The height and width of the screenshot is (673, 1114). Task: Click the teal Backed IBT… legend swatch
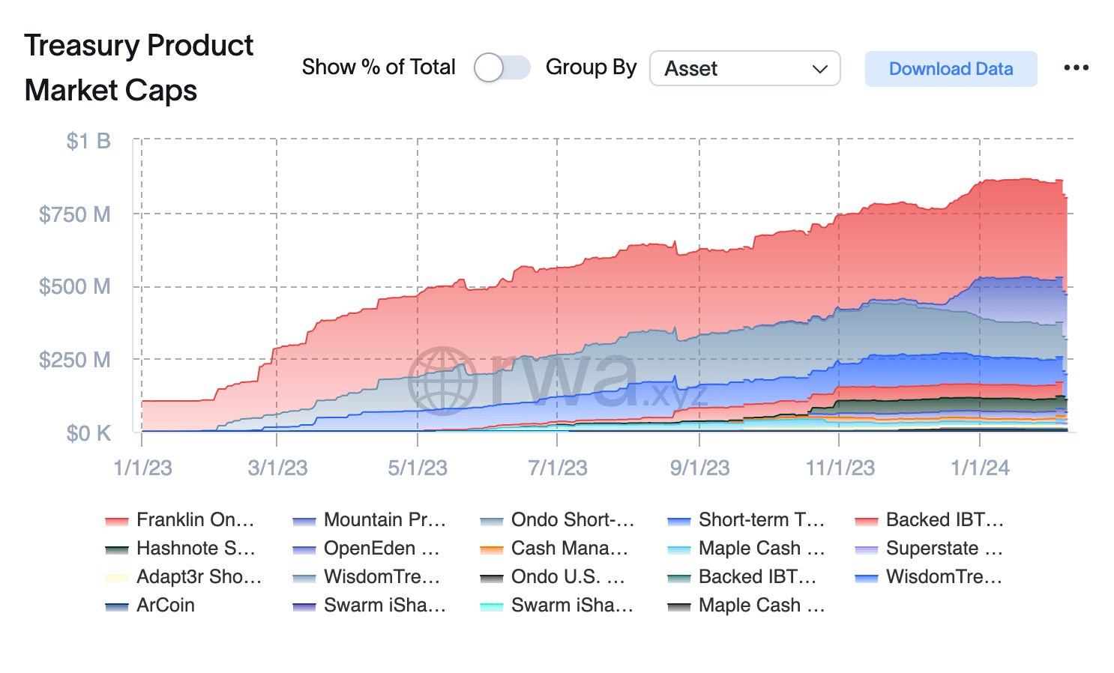(x=679, y=578)
